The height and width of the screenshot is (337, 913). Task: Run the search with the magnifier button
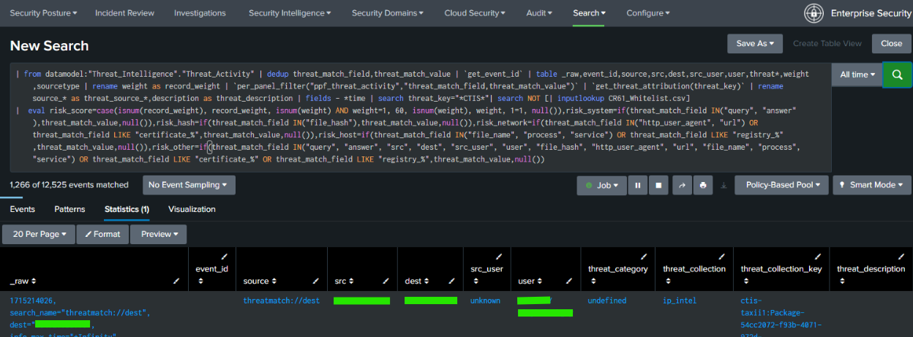click(897, 75)
